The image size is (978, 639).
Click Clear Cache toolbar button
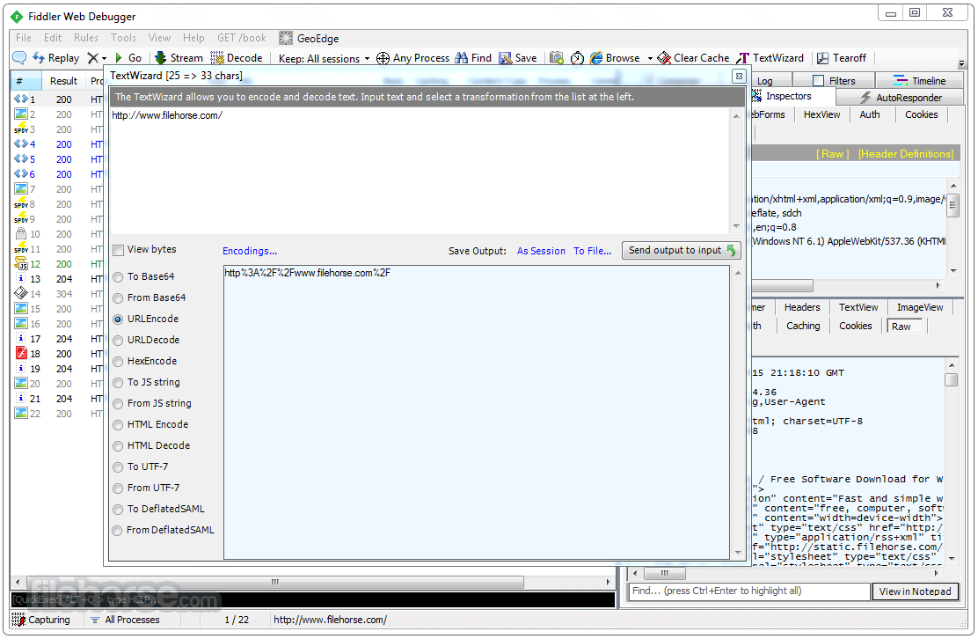click(694, 58)
